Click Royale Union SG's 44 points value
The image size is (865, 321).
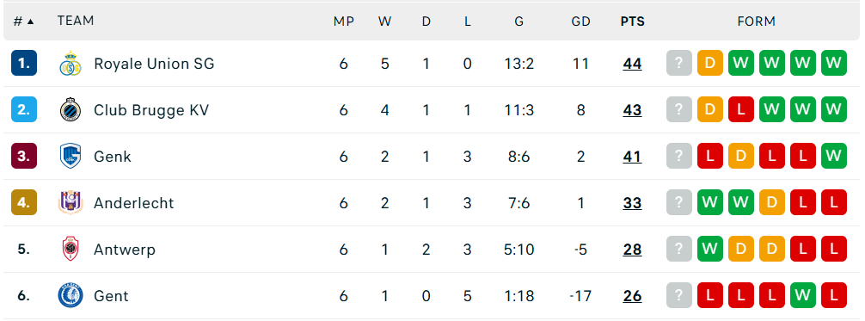click(x=632, y=64)
